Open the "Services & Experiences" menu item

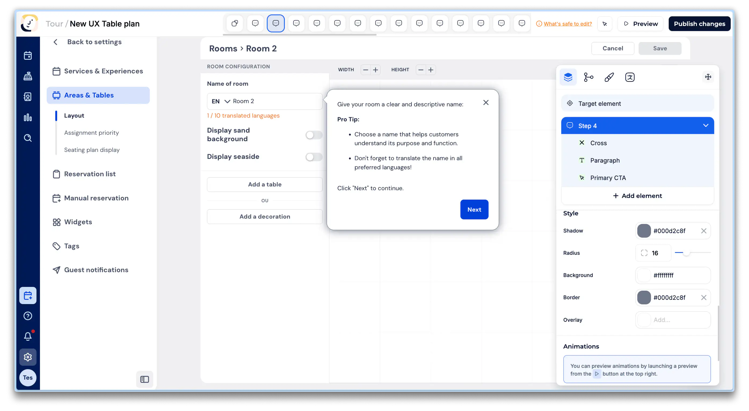98,71
